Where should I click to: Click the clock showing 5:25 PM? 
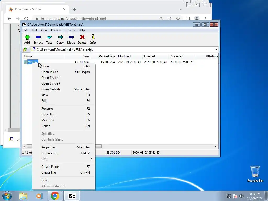255,194
